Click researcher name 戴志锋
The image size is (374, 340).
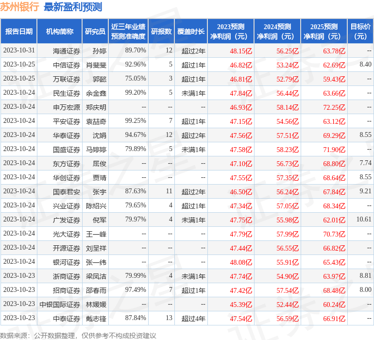pyautogui.click(x=96, y=319)
